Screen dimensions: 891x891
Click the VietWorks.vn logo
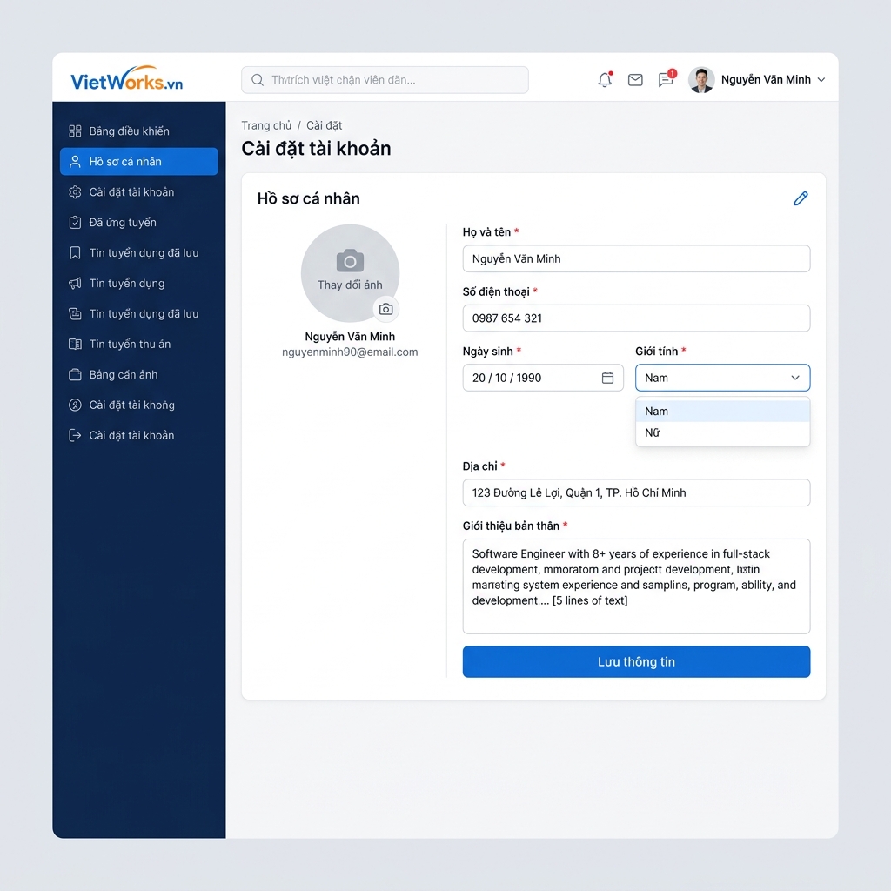click(x=127, y=82)
